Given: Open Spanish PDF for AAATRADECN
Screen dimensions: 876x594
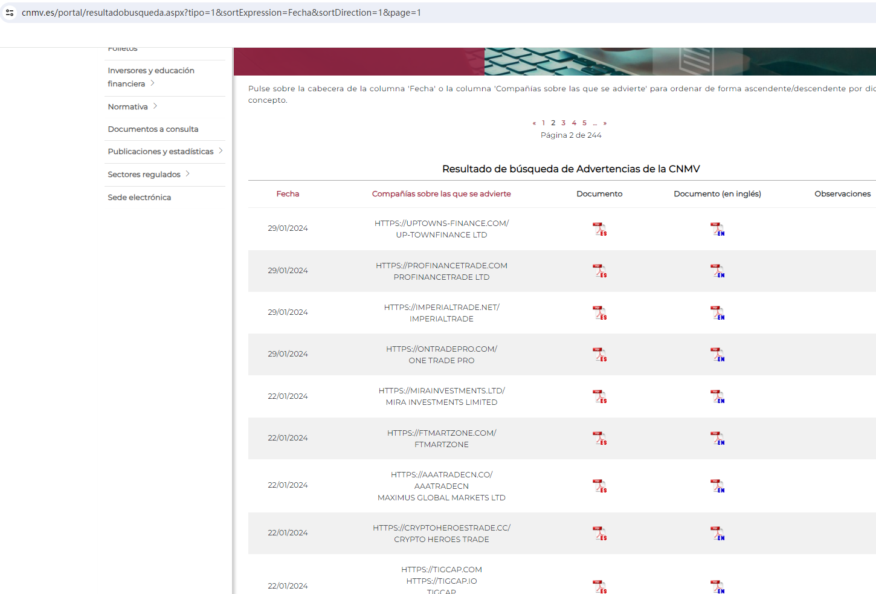Looking at the screenshot, I should coord(599,486).
